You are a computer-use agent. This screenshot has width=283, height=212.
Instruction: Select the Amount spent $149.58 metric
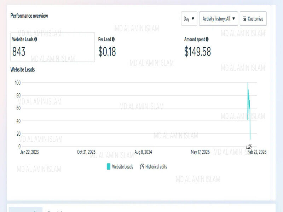(197, 47)
